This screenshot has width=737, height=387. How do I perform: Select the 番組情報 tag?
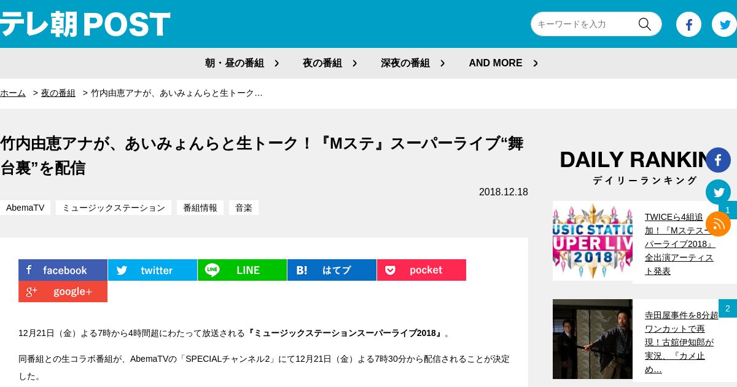pyautogui.click(x=200, y=208)
